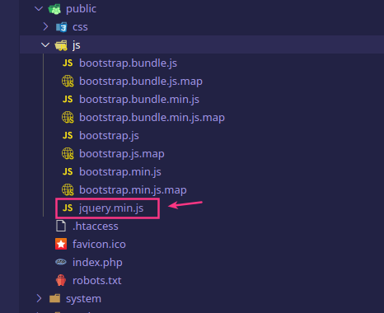Open the file bootstrap.min.js

pyautogui.click(x=120, y=172)
